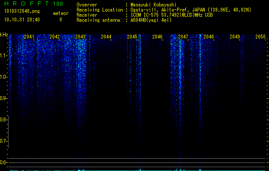The height and width of the screenshot is (171, 269).
Task: Click the Ovserver field label
Action: click(x=87, y=5)
